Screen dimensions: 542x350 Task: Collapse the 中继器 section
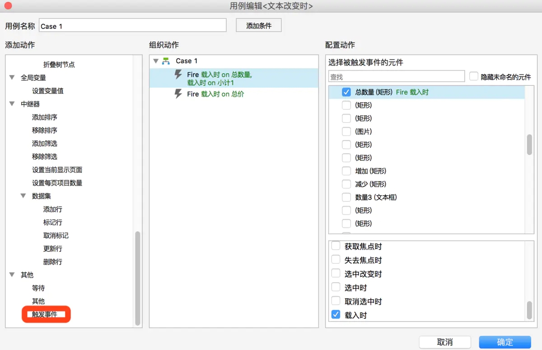pyautogui.click(x=11, y=104)
